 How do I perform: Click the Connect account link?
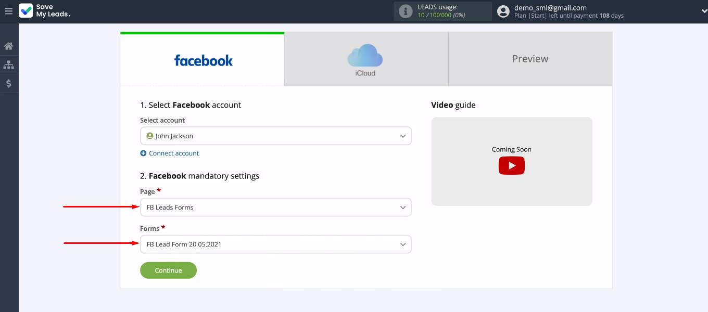(174, 153)
